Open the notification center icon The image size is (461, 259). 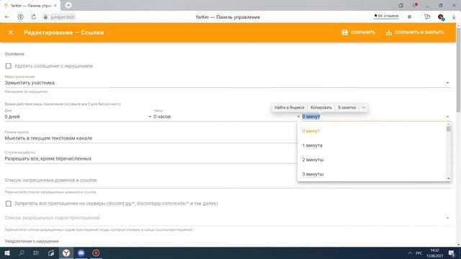452,253
